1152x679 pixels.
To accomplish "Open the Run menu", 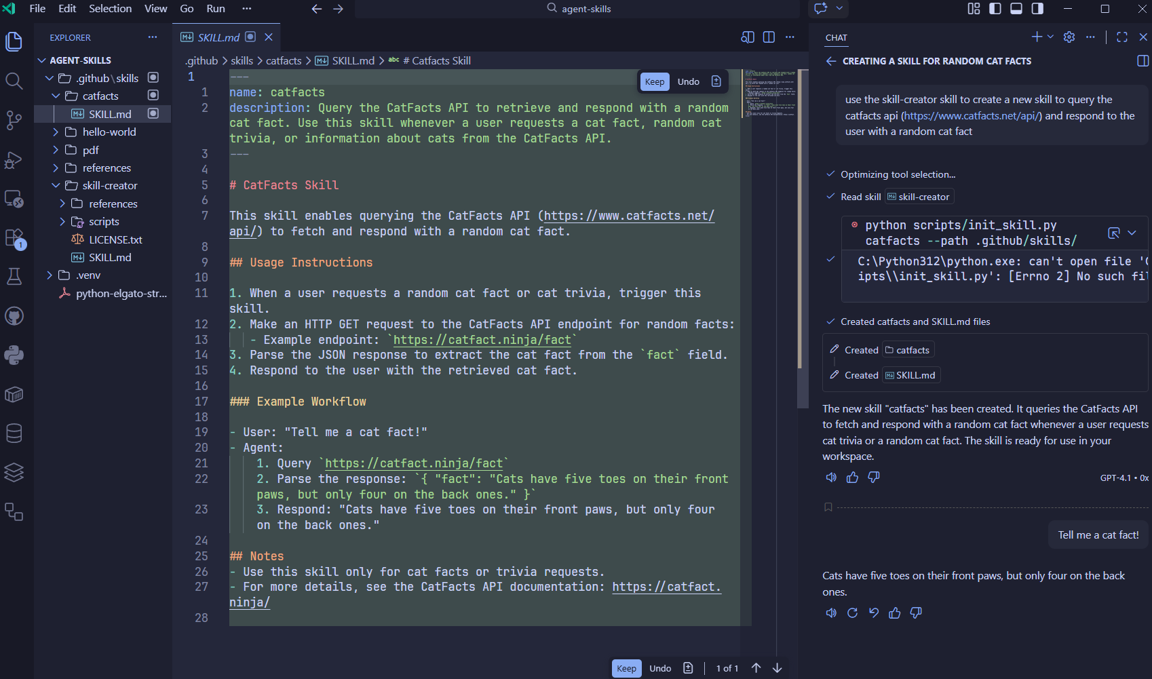I will point(216,9).
